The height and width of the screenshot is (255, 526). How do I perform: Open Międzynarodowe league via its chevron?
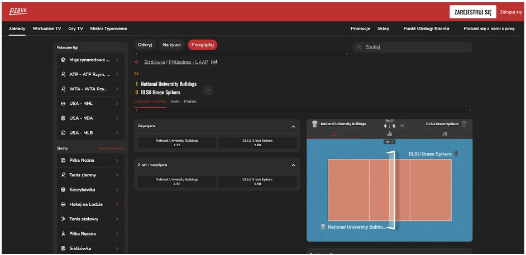click(x=117, y=60)
